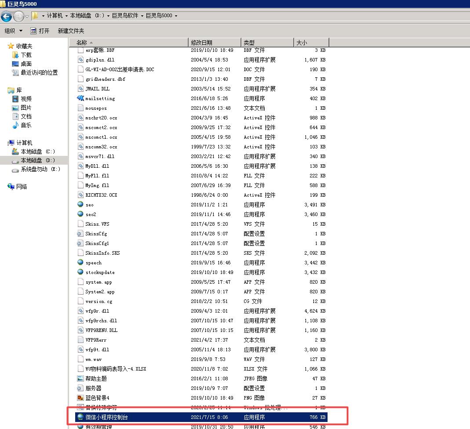Click the 打开 toolbar button
The height and width of the screenshot is (429, 470).
(x=40, y=31)
